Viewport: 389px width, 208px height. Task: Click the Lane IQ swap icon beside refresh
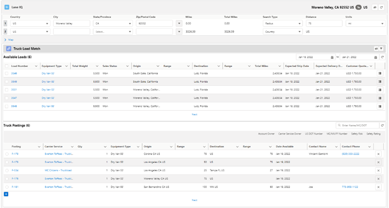click(x=375, y=7)
